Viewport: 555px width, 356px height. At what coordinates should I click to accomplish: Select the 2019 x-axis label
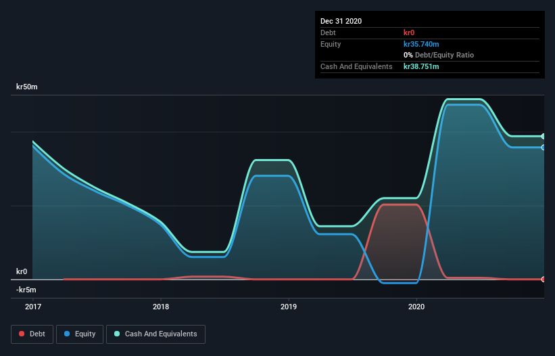[x=289, y=307]
